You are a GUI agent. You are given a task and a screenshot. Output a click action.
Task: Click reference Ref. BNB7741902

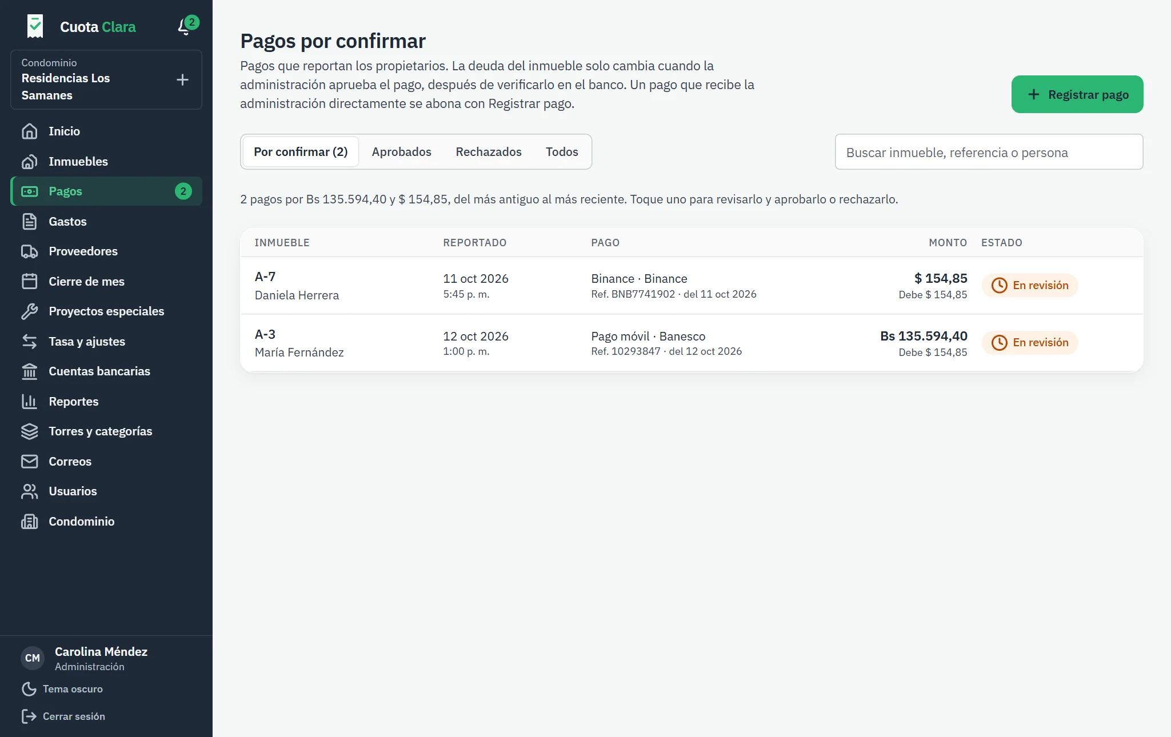tap(633, 294)
